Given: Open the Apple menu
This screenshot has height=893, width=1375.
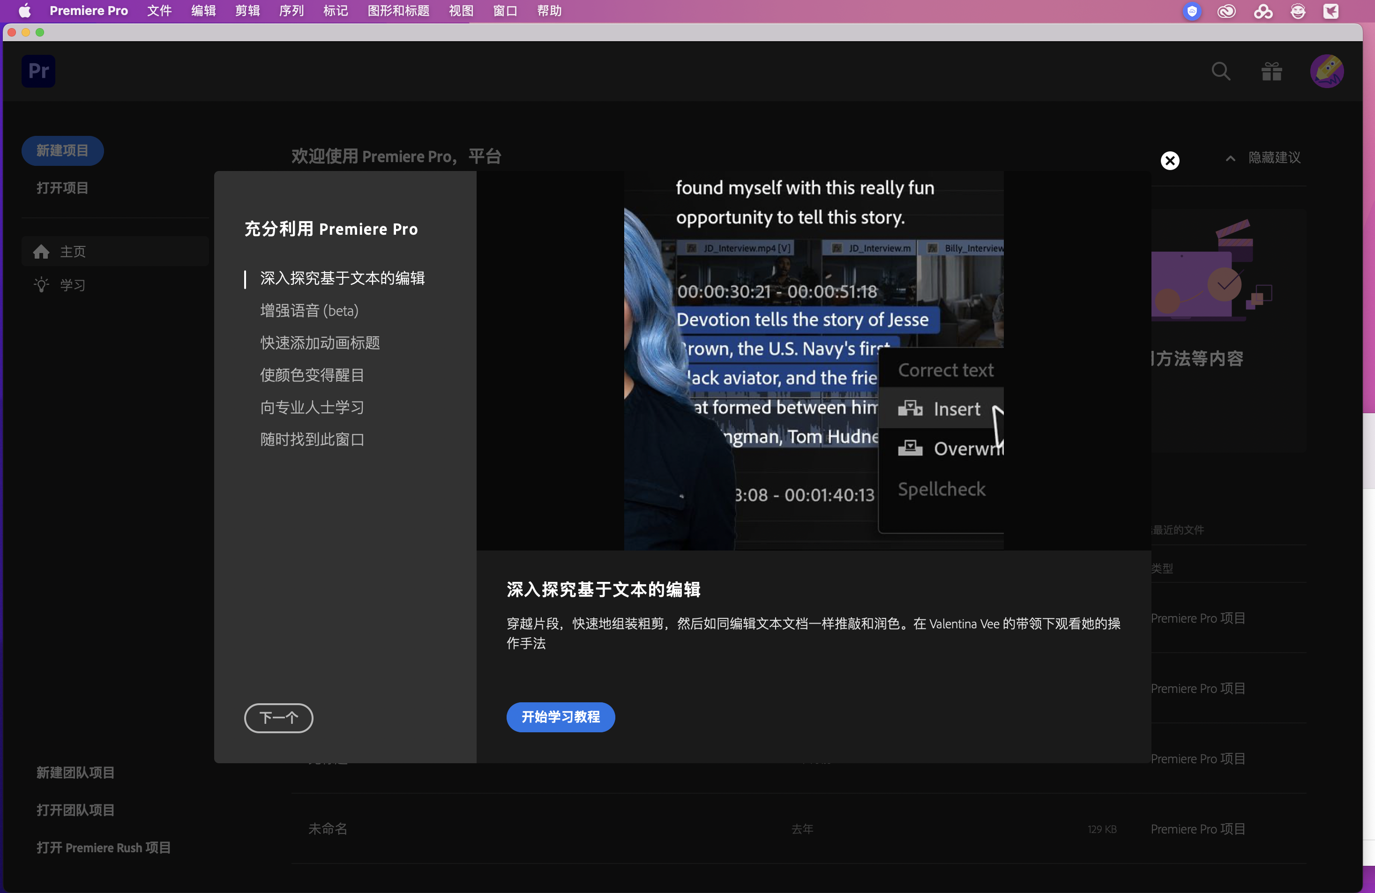Looking at the screenshot, I should 24,11.
